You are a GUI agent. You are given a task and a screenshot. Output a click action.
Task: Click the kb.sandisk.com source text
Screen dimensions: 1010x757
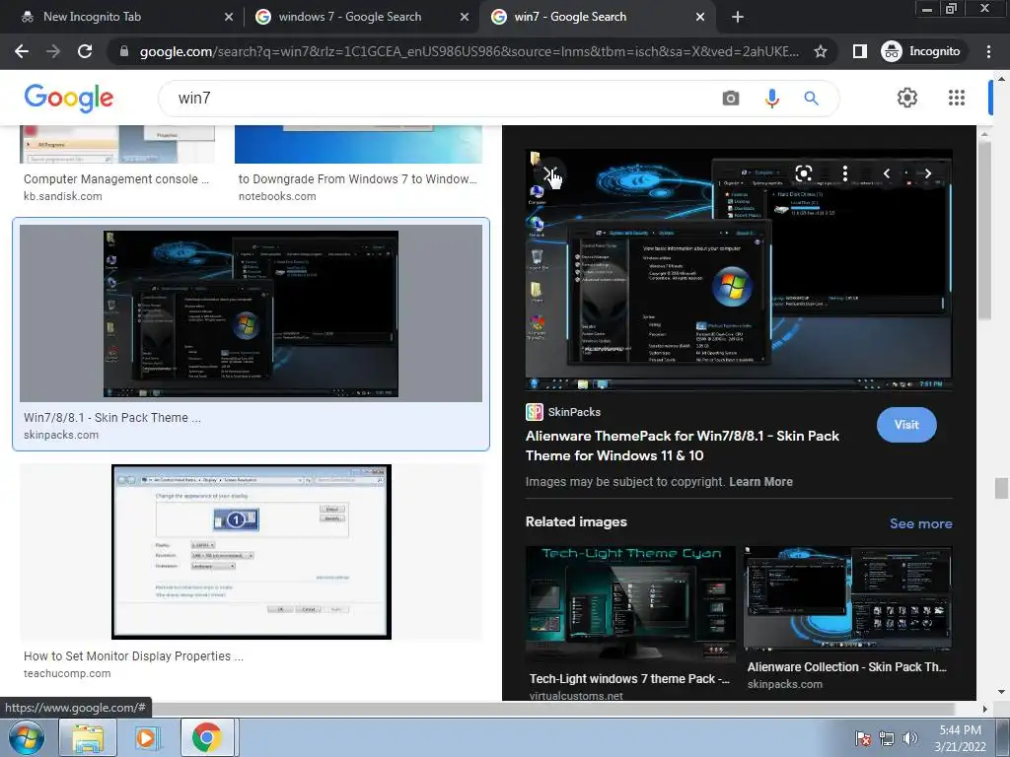click(62, 196)
